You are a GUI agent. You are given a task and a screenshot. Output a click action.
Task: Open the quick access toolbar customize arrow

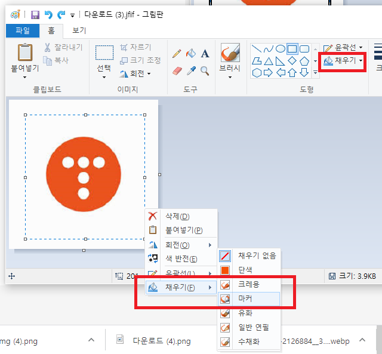(x=72, y=16)
